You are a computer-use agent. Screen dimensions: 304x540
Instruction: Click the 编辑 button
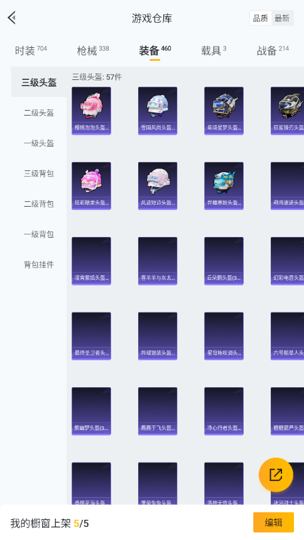click(273, 522)
